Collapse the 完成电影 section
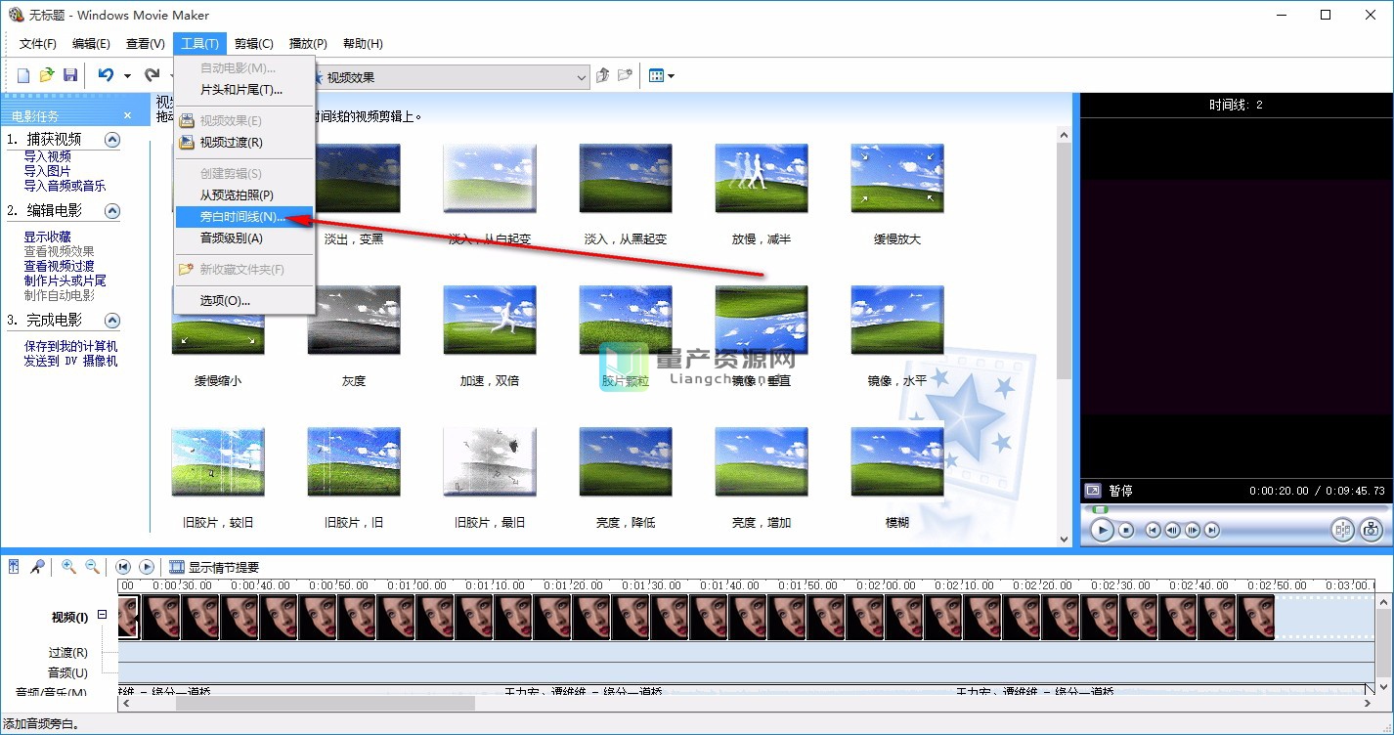The width and height of the screenshot is (1394, 735). tap(112, 321)
